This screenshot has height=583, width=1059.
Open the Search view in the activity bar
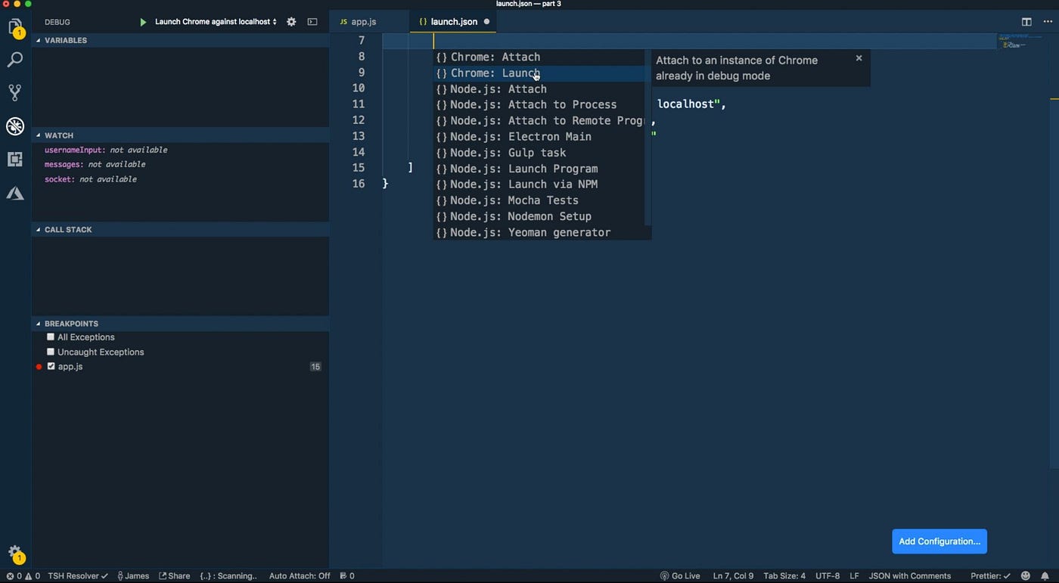15,60
